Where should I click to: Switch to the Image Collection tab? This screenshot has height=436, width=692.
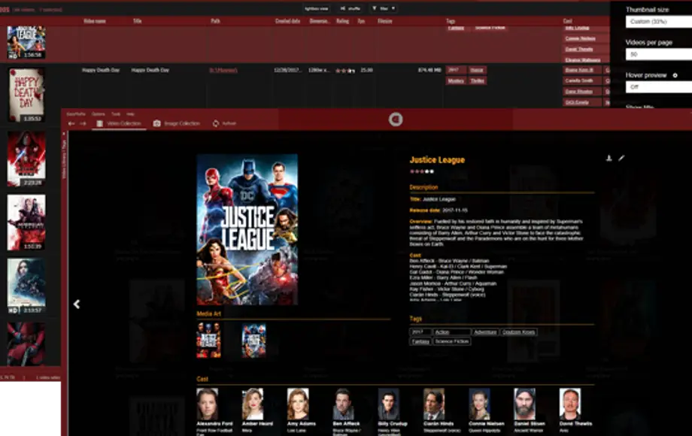[177, 123]
